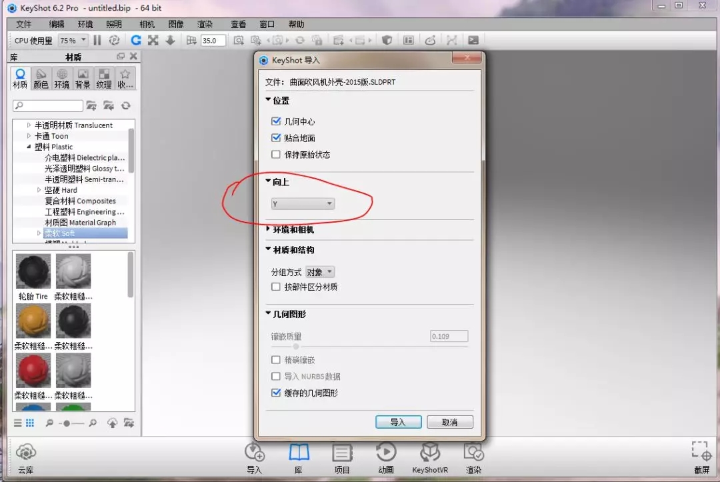Viewport: 720px width, 482px height.
Task: Toggle the 几何中心 checkbox
Action: tap(276, 121)
